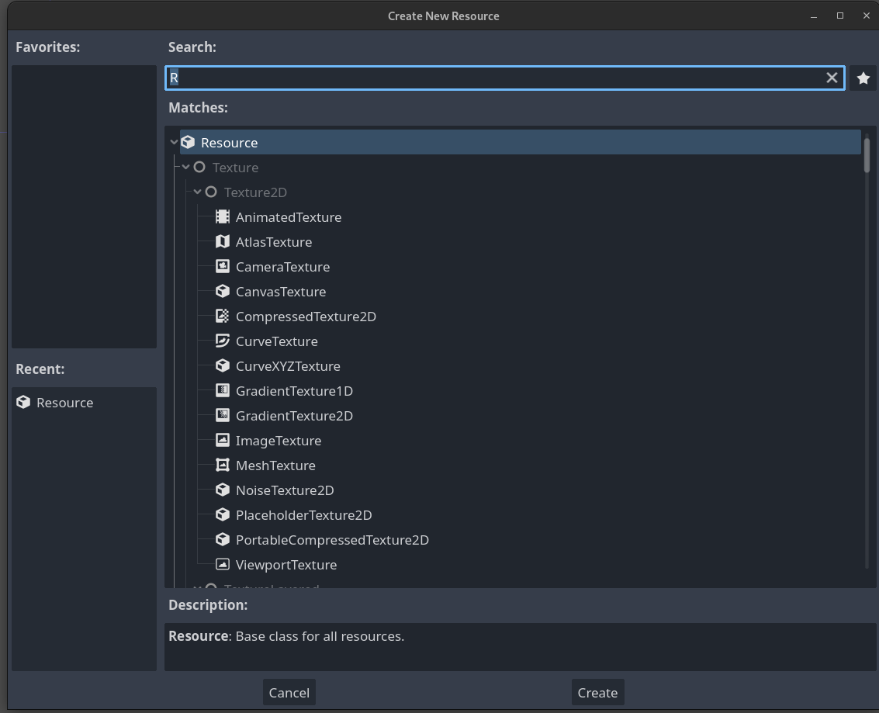Click the matches list vertical scrollbar

pyautogui.click(x=867, y=155)
